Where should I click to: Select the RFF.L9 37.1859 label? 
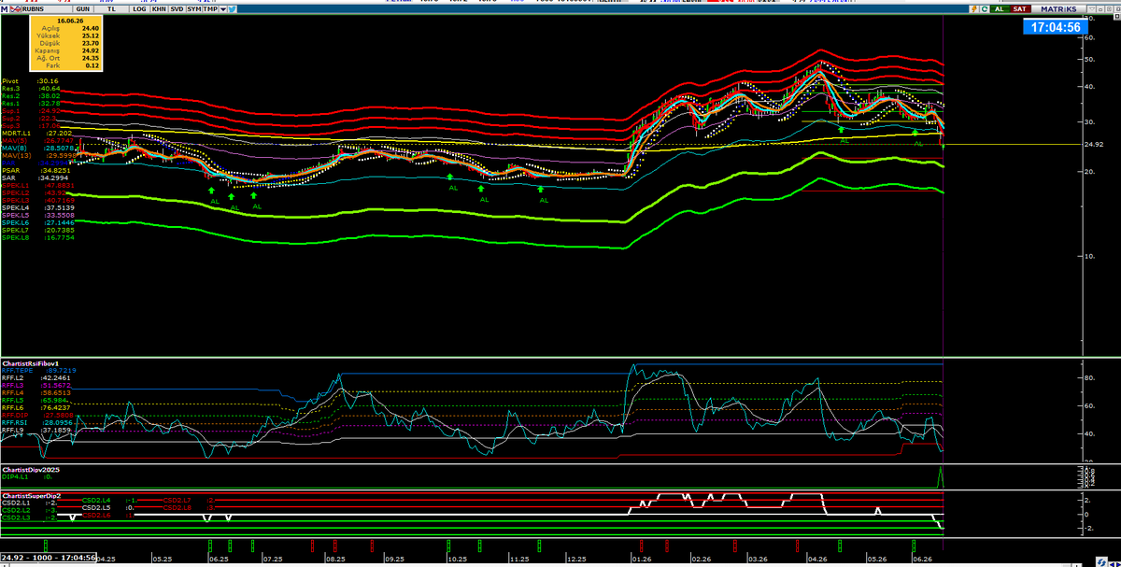coord(36,431)
